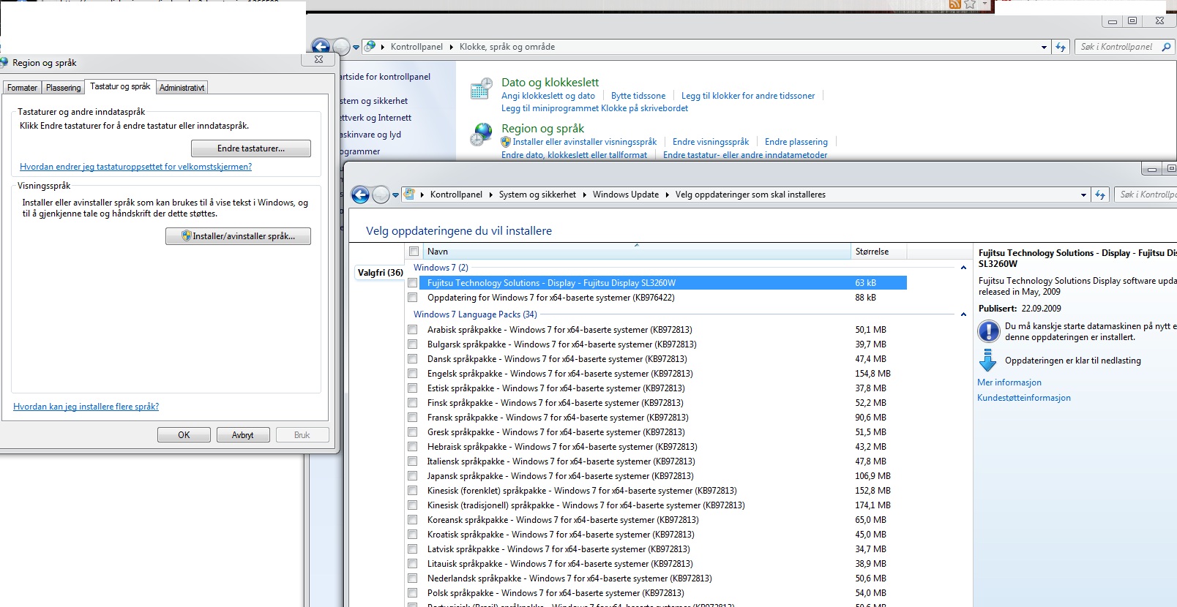Image resolution: width=1177 pixels, height=607 pixels.
Task: Click the Størrelse column header
Action: tap(878, 252)
